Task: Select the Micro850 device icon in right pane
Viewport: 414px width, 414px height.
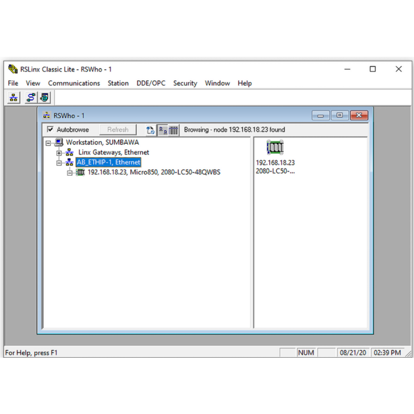Action: 275,147
